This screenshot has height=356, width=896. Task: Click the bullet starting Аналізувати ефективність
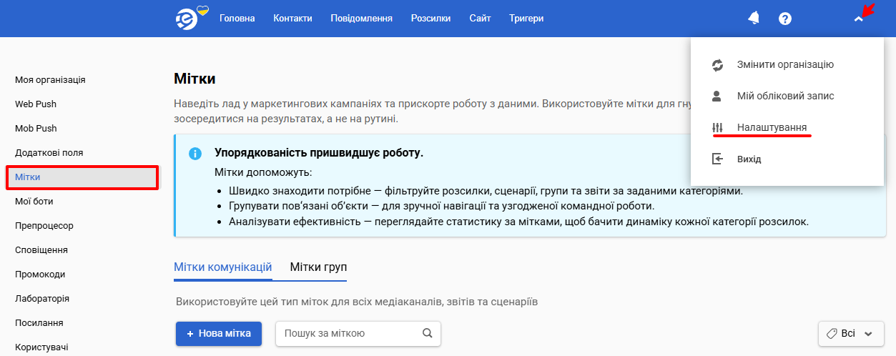point(518,221)
